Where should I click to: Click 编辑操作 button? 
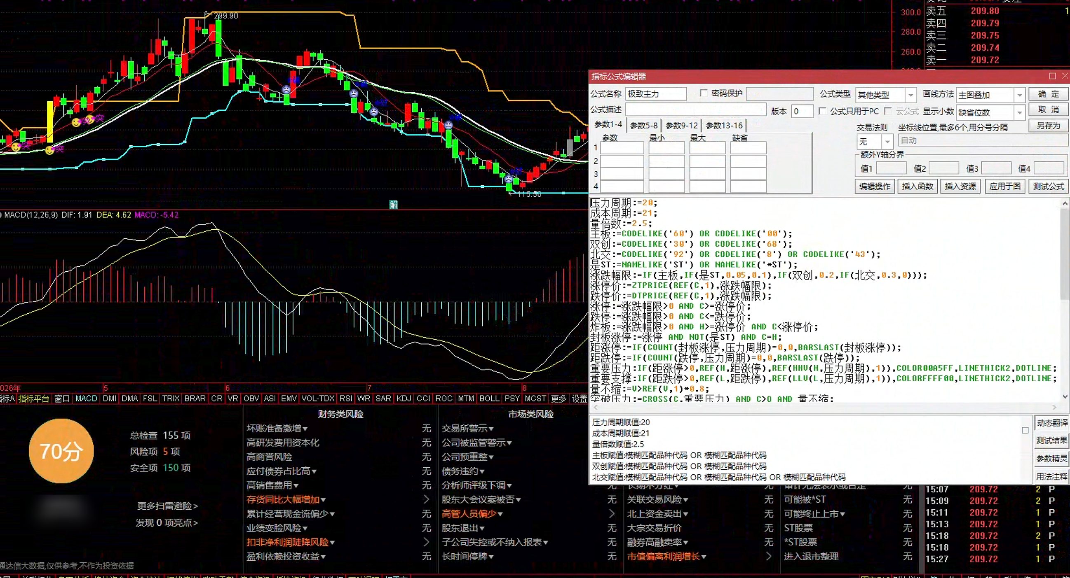(x=875, y=186)
